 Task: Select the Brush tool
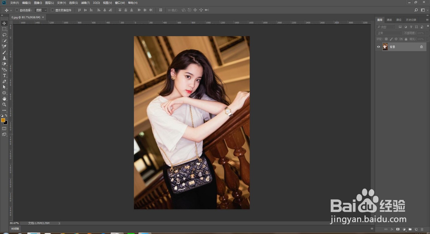[x=4, y=52]
